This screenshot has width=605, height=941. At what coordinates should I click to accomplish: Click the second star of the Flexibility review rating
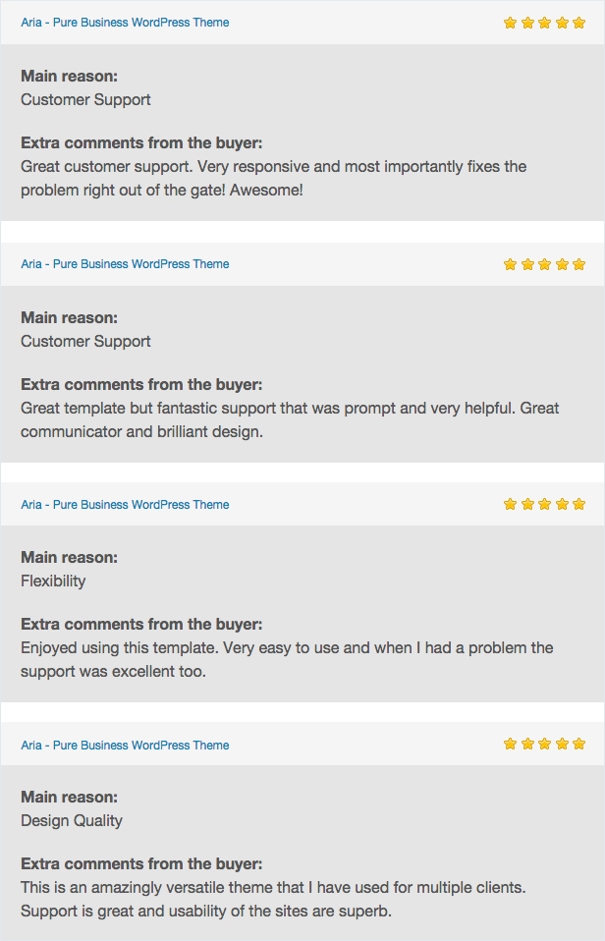[527, 504]
